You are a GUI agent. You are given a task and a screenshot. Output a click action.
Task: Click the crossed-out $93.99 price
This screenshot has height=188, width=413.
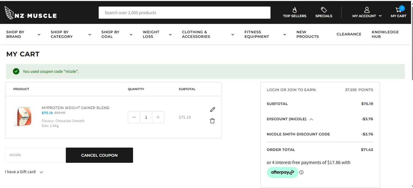click(x=60, y=113)
